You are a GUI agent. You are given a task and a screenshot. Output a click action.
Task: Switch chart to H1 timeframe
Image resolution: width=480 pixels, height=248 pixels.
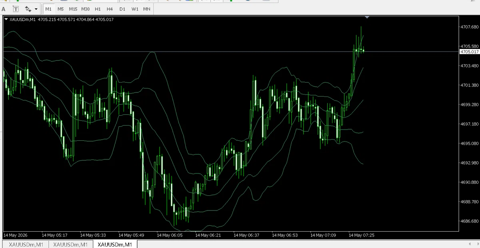coord(98,9)
